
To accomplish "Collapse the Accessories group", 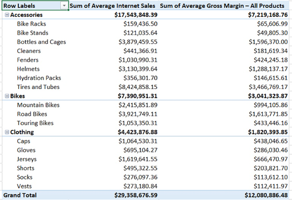I will pos(7,15).
